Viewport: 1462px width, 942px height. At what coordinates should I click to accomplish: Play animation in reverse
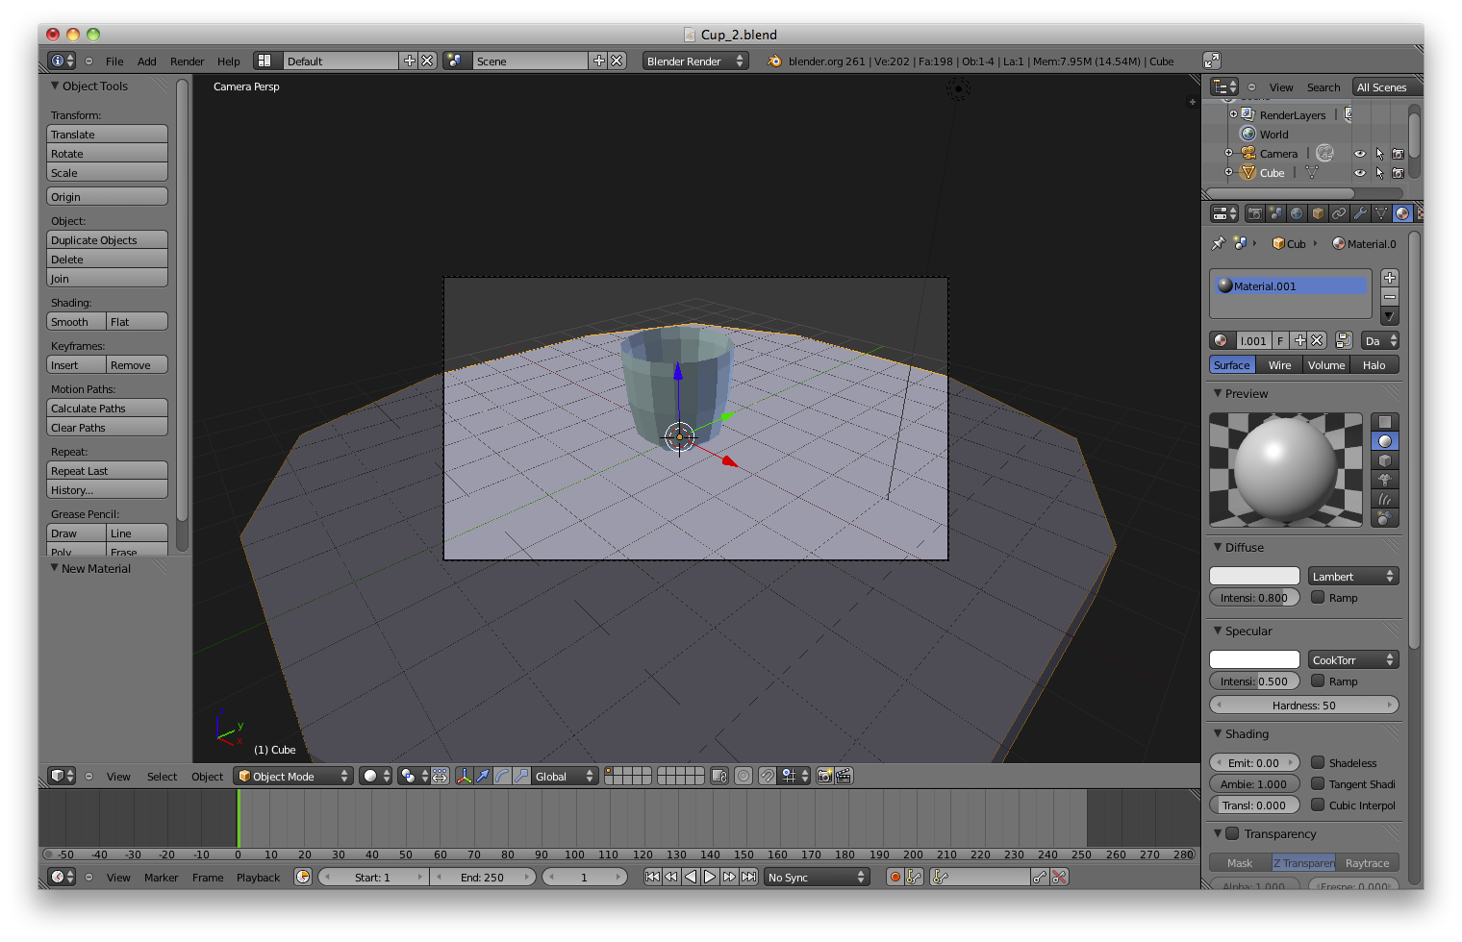pyautogui.click(x=691, y=877)
